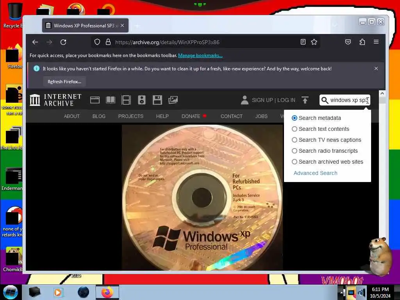Click the Manage bookmarks link
The height and width of the screenshot is (300, 400).
200,55
